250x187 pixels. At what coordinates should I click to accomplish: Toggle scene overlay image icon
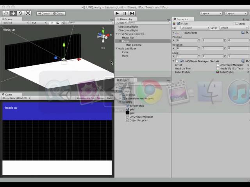pos(58,23)
